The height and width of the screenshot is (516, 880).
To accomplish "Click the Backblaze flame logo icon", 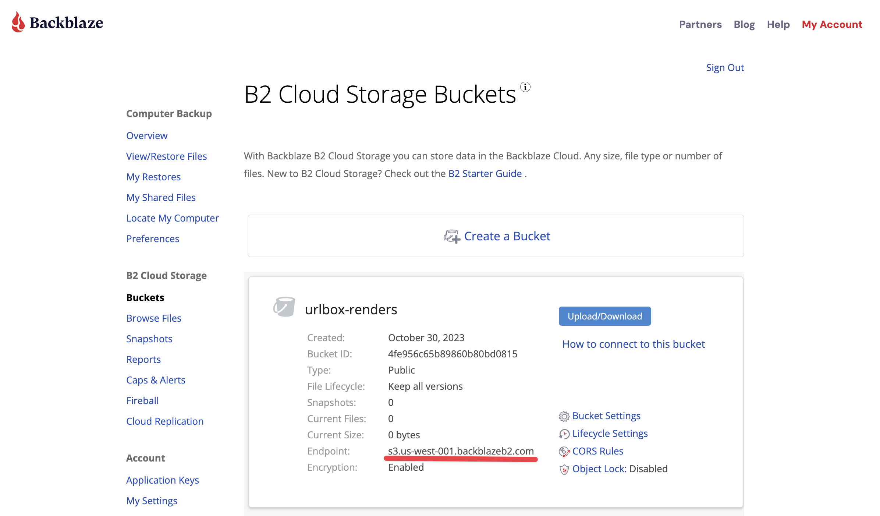I will pos(18,22).
